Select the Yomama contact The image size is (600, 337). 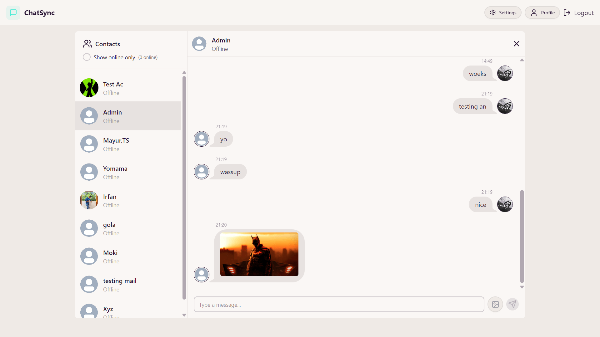[128, 172]
